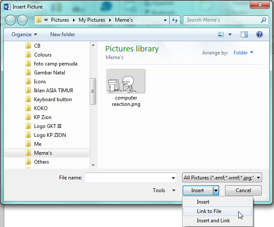The height and width of the screenshot is (227, 274).
Task: Click the refresh icon by address bar
Action: [x=175, y=20]
